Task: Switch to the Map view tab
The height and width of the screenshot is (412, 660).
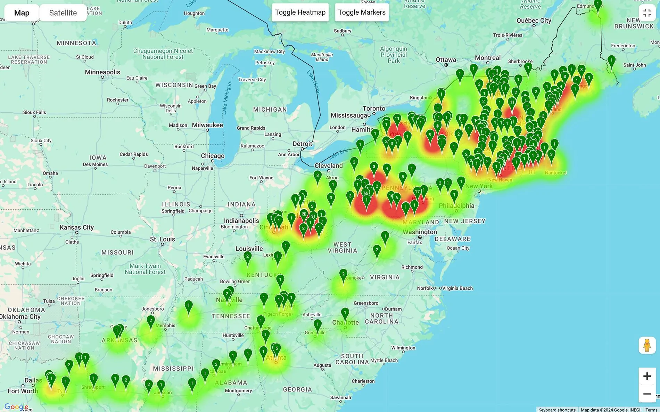Action: 22,13
